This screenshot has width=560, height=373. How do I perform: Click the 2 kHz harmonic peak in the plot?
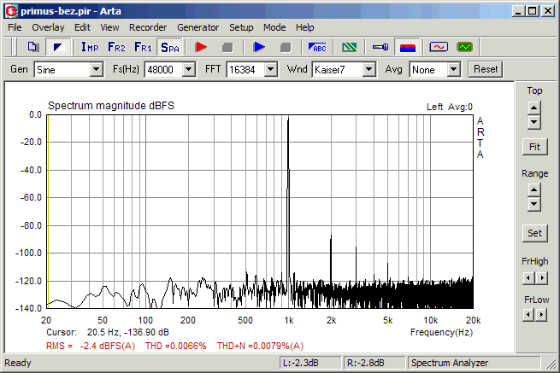pos(331,260)
